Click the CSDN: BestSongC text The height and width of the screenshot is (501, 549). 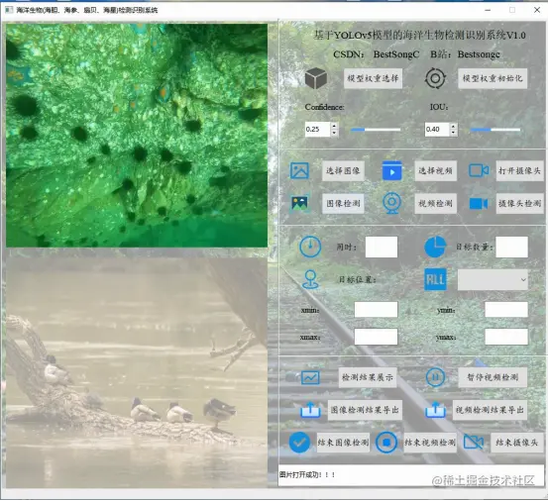[x=376, y=54]
